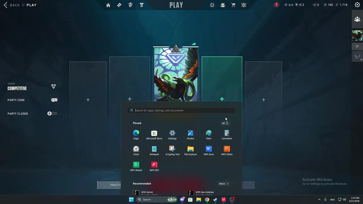This screenshot has width=363, height=204.
Task: Click the Start menu search field
Action: pos(181,110)
